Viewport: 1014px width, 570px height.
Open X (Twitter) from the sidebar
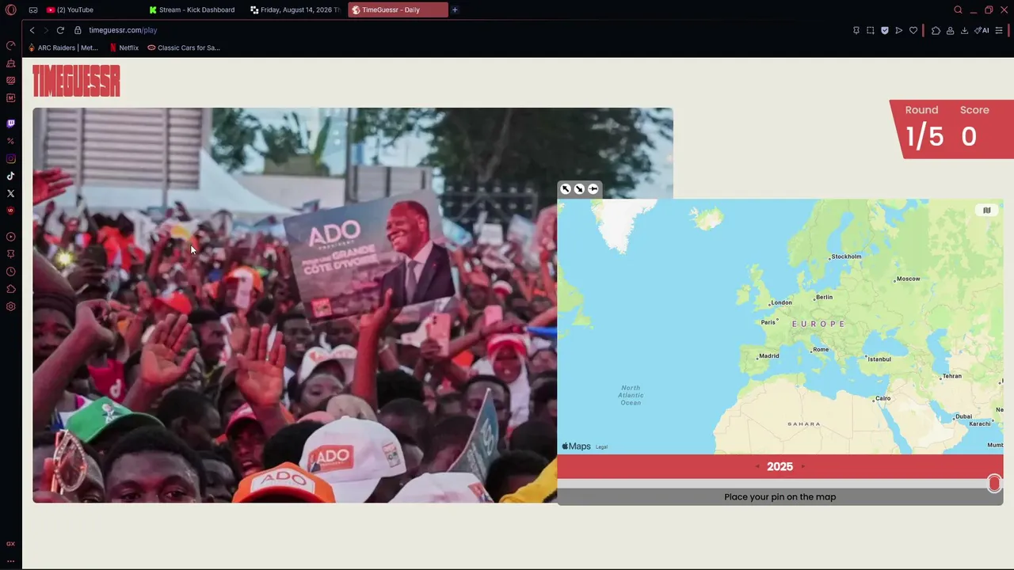(10, 193)
